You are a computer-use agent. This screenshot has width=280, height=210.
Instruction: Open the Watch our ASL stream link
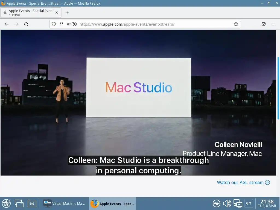243,182
